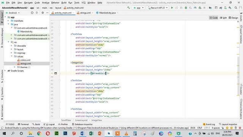Image resolution: width=243 pixels, height=137 pixels.
Task: Switch to the strings.xml editor tab
Action: pos(85,13)
